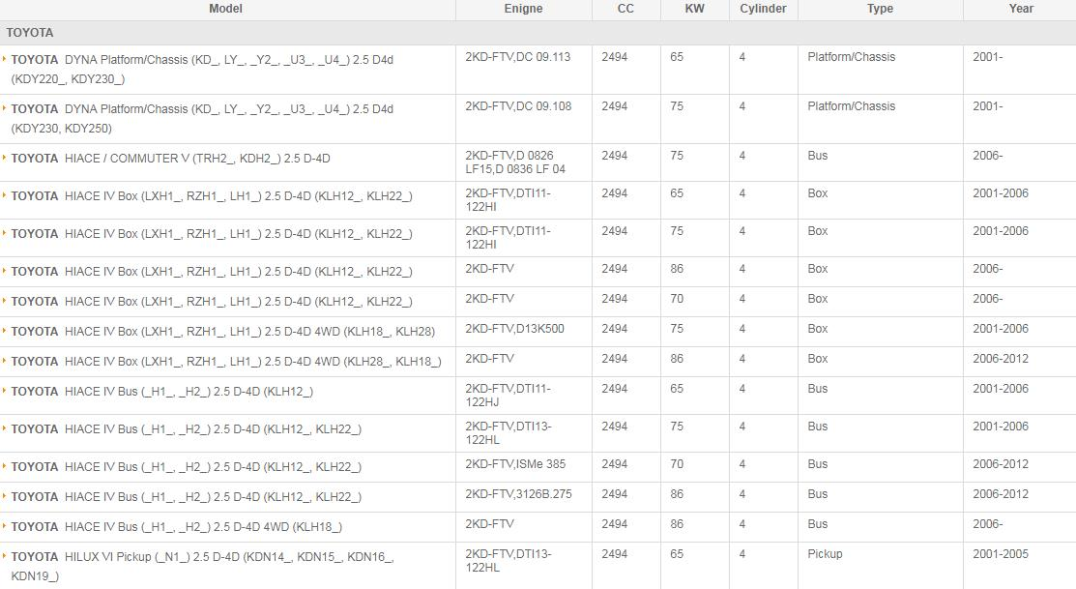The image size is (1076, 589).
Task: Open HIACE IV Bus model with DTI13-122HL engine
Action: pos(213,429)
